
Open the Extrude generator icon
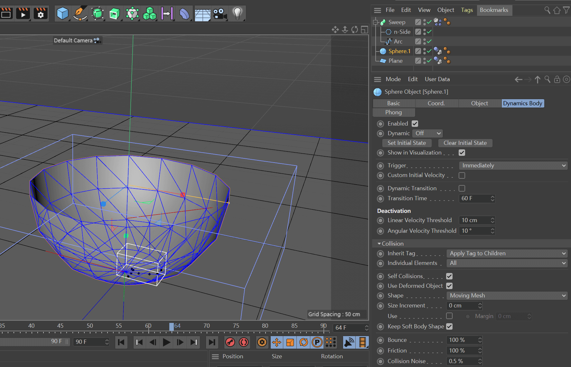(115, 14)
